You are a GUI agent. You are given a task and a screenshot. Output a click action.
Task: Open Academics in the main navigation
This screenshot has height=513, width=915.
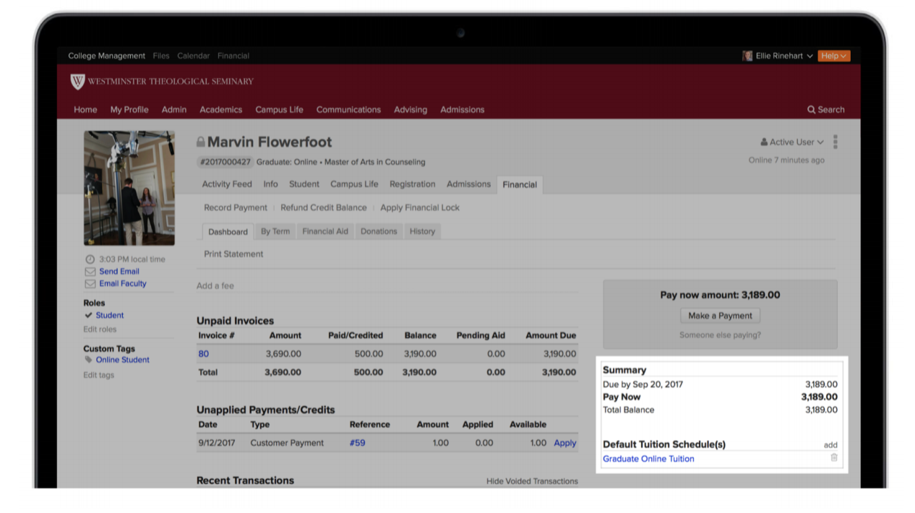click(220, 110)
